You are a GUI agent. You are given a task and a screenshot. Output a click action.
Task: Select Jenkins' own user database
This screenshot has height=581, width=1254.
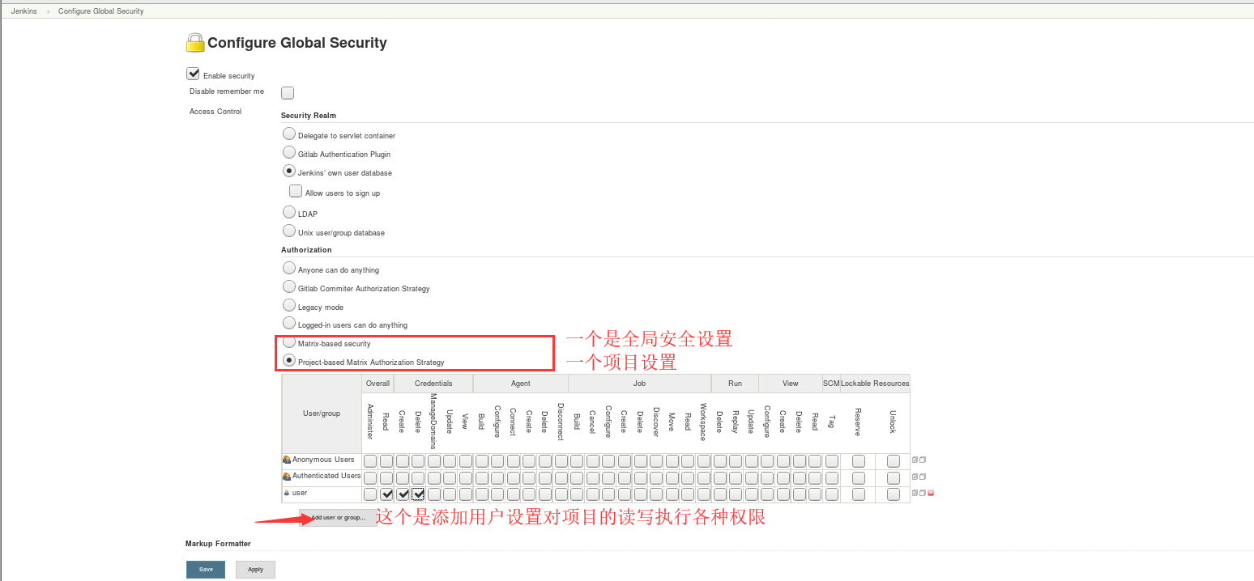click(289, 171)
